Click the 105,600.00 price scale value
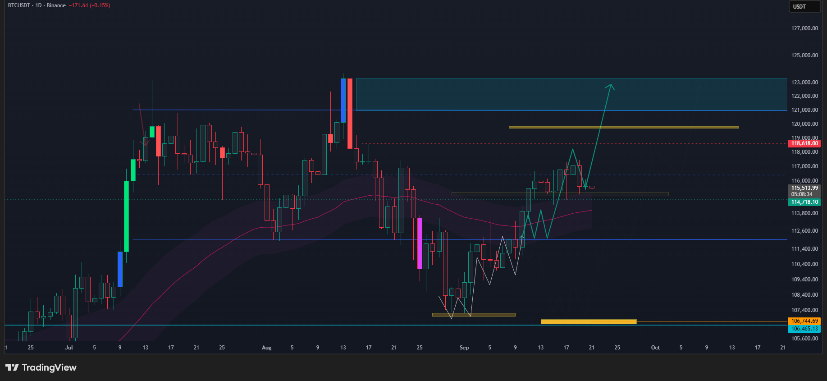This screenshot has height=381, width=827. coord(804,339)
